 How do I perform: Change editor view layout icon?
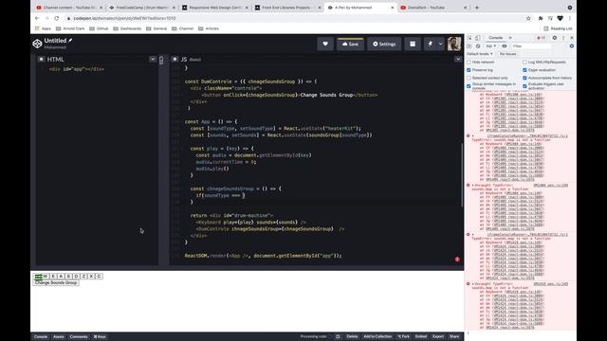tap(413, 45)
